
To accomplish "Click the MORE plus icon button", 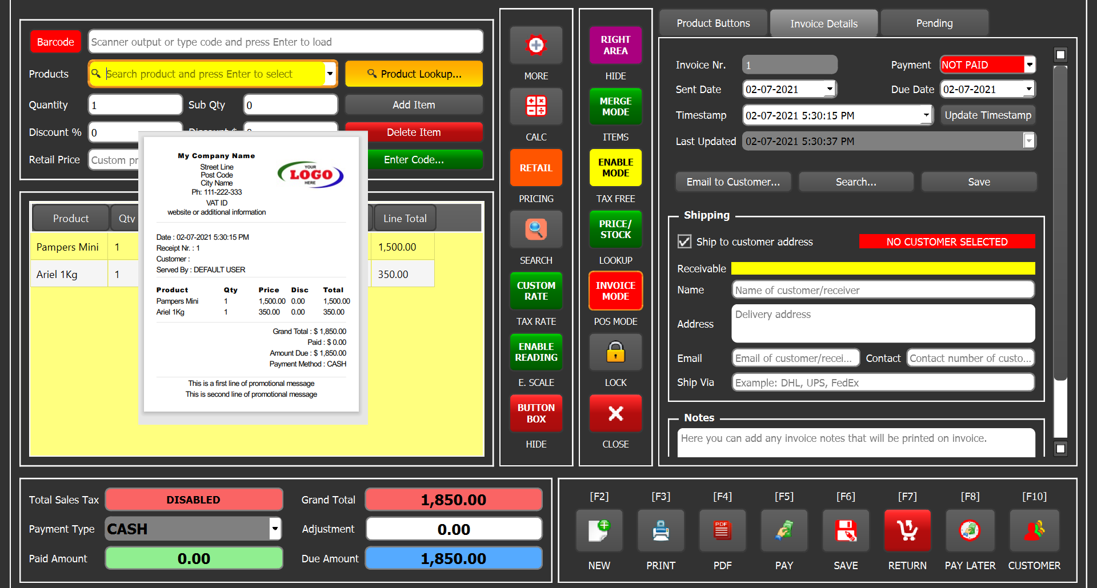I will pos(536,45).
